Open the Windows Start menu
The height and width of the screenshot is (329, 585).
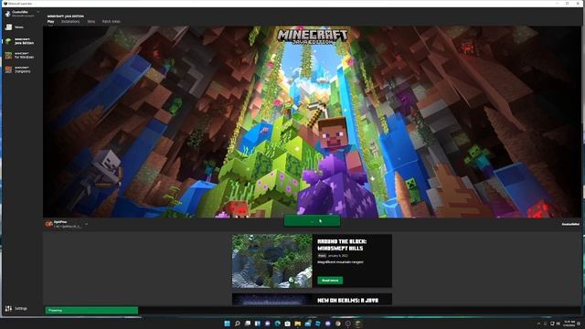228,324
